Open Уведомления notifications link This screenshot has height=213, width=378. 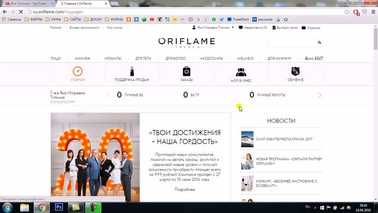pyautogui.click(x=253, y=28)
